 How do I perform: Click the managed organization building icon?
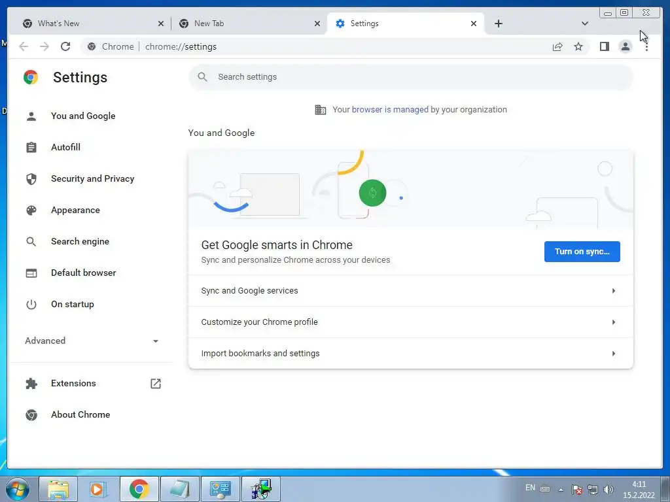(321, 110)
